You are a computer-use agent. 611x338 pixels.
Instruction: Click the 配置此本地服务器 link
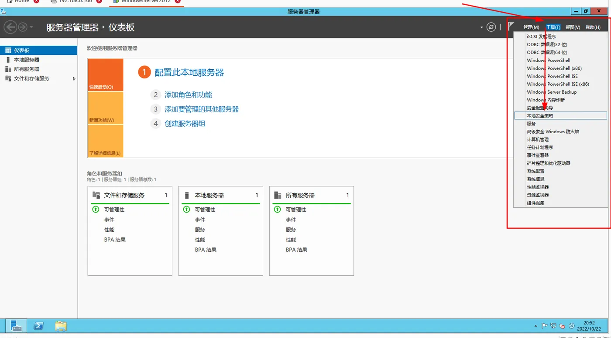click(x=189, y=72)
